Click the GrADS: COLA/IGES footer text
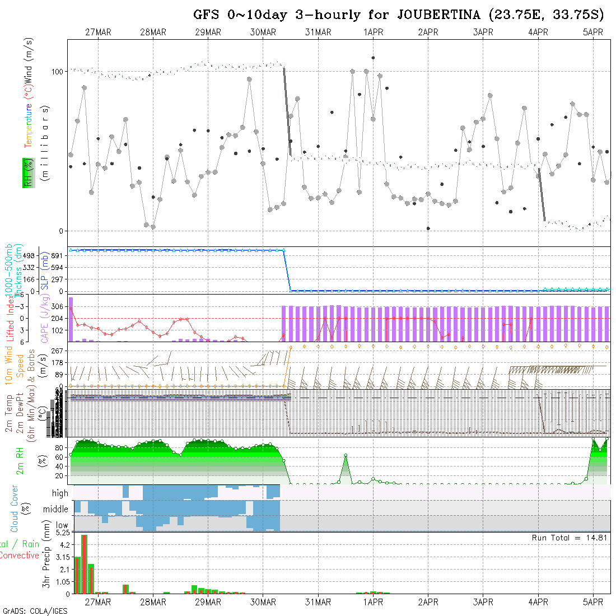This screenshot has height=616, width=616. 35,611
